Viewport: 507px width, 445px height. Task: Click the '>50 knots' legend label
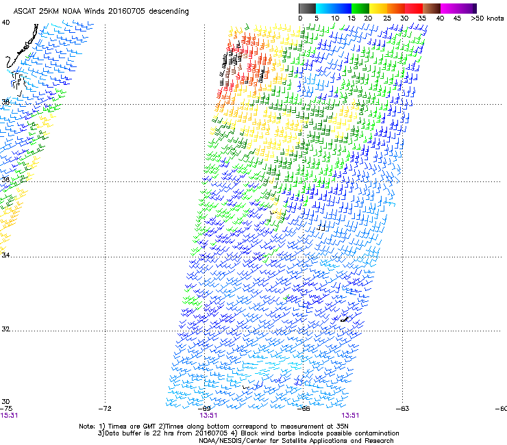487,18
